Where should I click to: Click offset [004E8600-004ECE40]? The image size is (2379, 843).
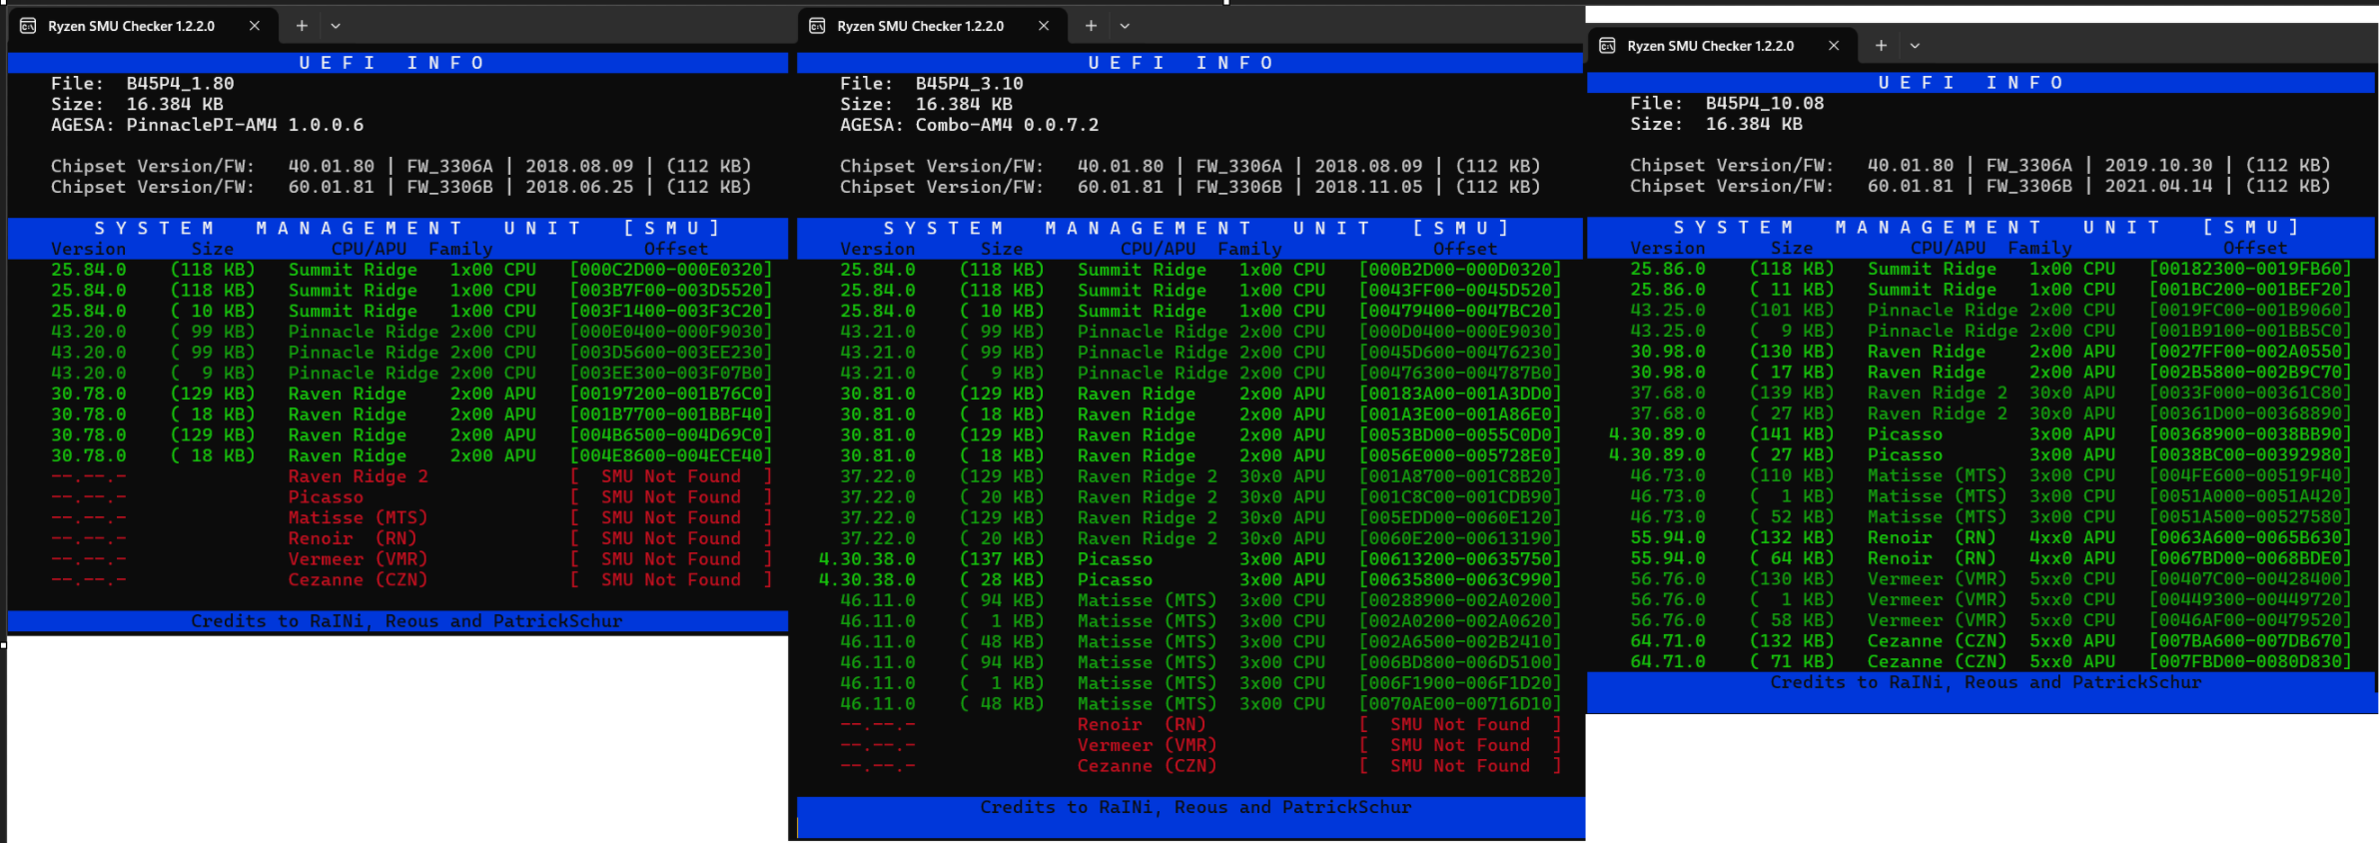tap(671, 456)
